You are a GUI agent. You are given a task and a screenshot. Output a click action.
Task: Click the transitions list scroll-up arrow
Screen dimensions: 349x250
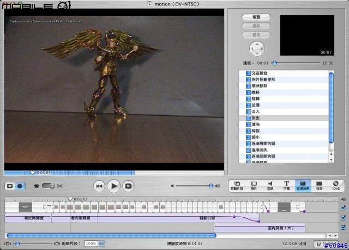[x=331, y=154]
